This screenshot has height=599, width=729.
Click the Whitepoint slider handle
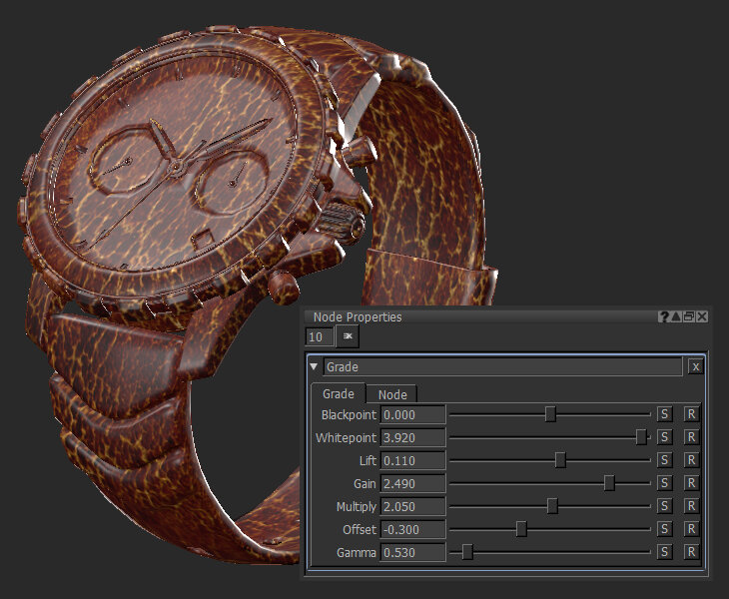tap(641, 437)
